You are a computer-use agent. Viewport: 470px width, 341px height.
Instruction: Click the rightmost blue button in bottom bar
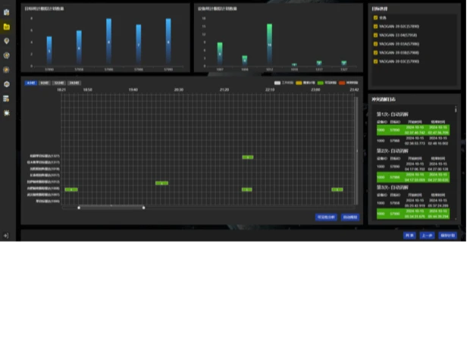[447, 236]
